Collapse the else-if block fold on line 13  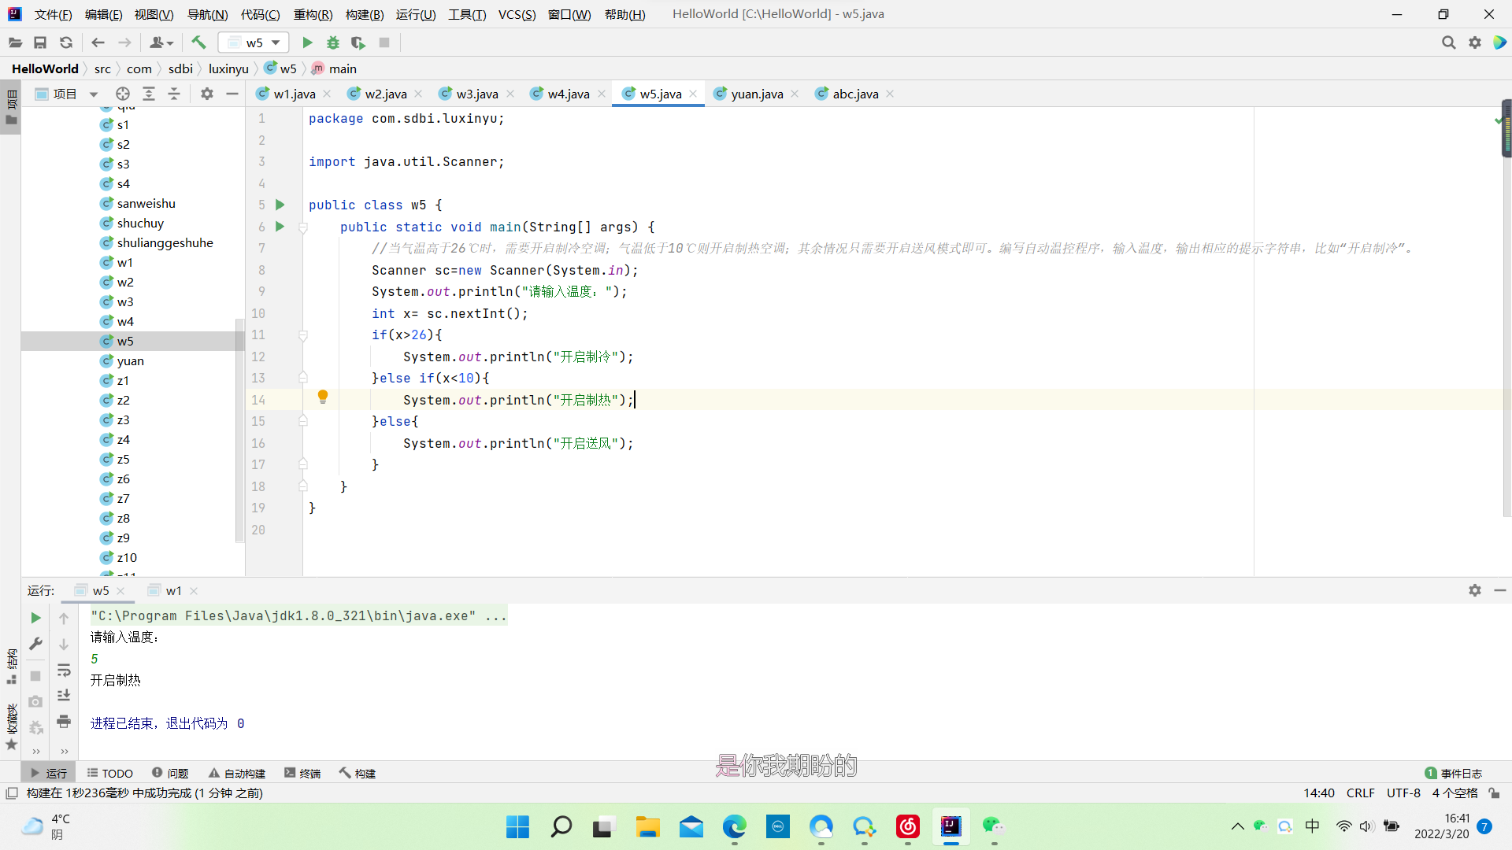pos(303,379)
